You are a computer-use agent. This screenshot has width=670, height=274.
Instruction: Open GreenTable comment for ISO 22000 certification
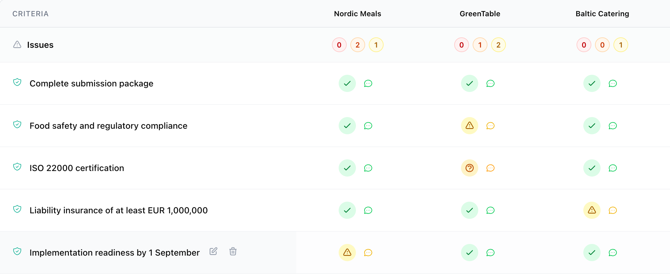point(491,168)
